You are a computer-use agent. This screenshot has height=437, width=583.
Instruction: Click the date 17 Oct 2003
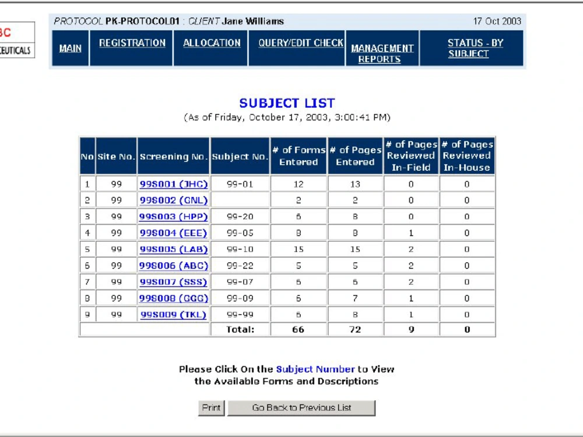[x=497, y=22]
